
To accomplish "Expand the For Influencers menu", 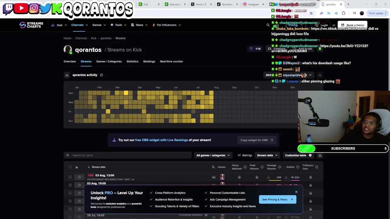I will point(166,25).
